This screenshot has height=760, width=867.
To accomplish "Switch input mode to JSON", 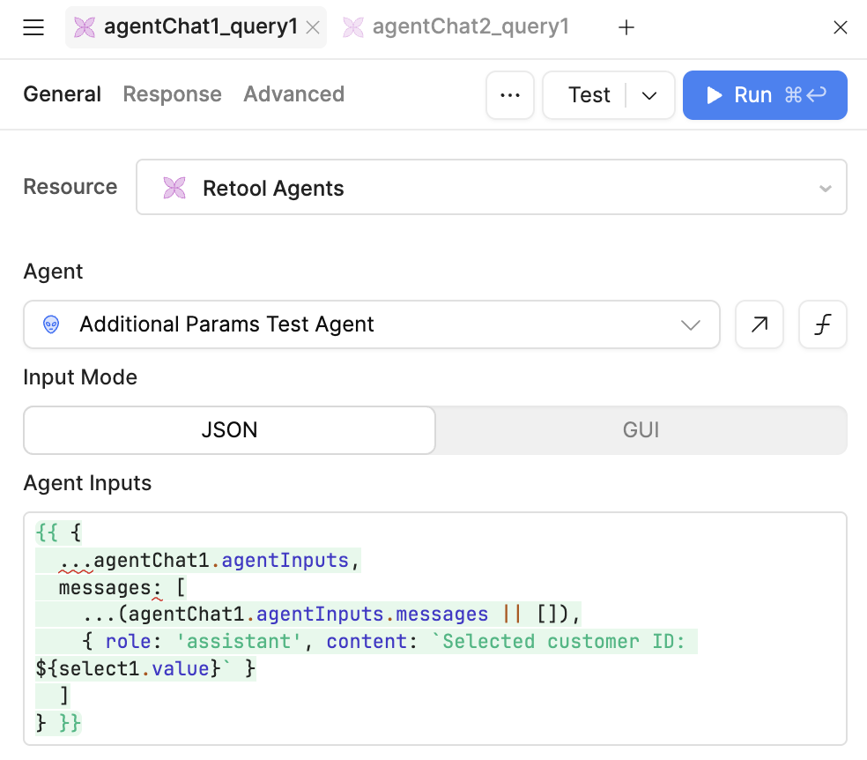I will (x=229, y=430).
